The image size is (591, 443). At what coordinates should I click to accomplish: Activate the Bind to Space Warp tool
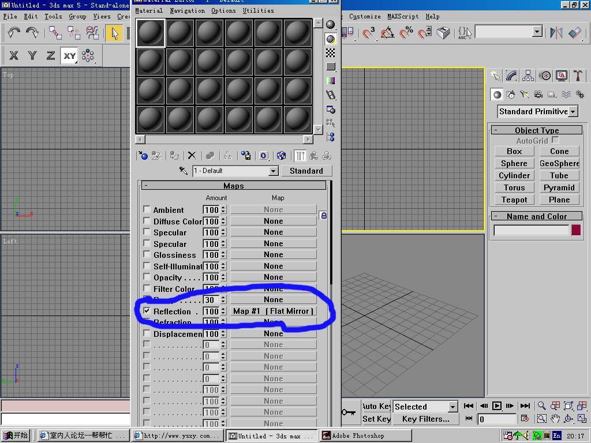coord(92,33)
